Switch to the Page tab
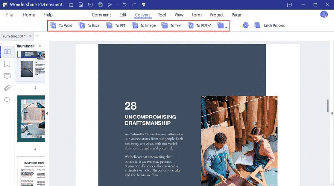 tap(236, 15)
